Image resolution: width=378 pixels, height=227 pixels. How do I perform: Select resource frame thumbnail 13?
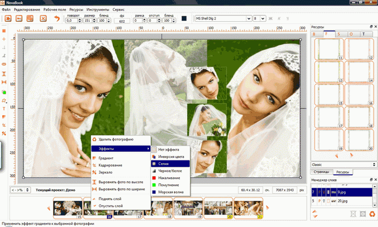click(x=329, y=72)
